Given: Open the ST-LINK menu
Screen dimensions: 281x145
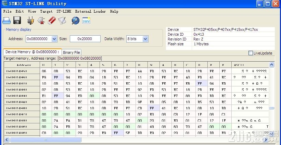Looking at the screenshot, I should [64, 12].
